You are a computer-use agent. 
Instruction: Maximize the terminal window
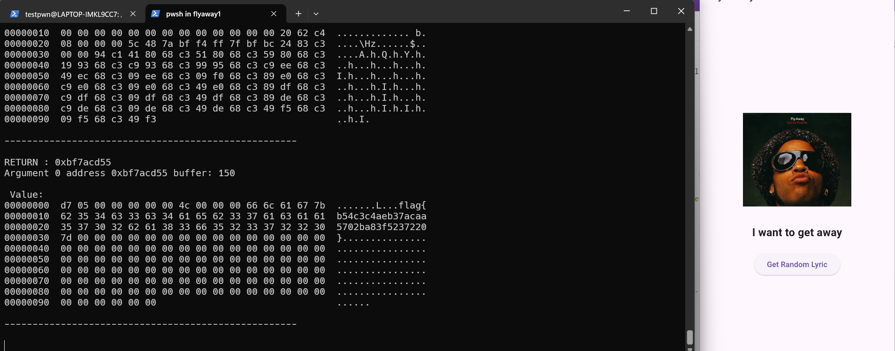tap(654, 11)
